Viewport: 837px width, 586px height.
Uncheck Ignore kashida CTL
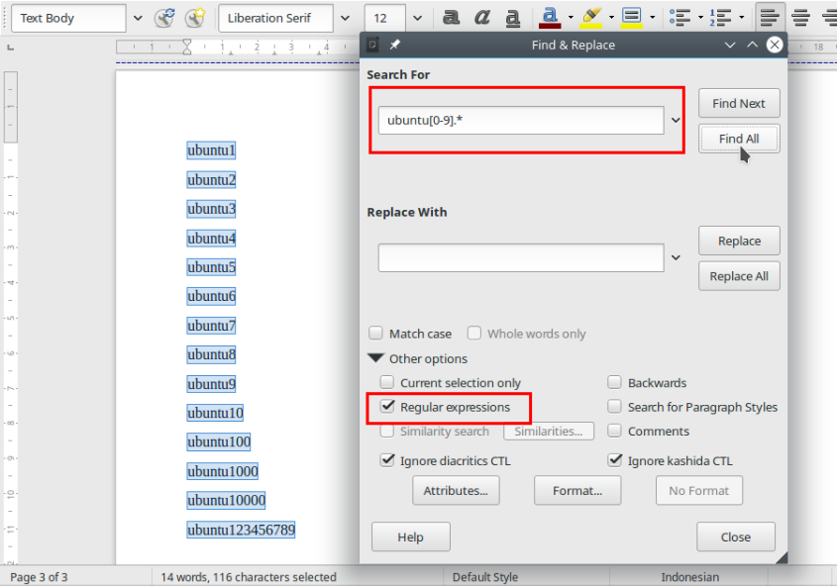click(x=615, y=459)
